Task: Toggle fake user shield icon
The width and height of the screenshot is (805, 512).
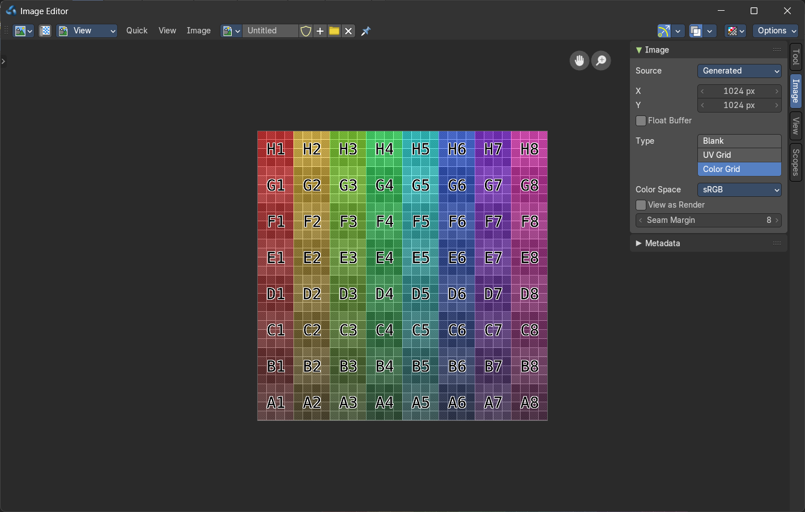Action: (306, 31)
